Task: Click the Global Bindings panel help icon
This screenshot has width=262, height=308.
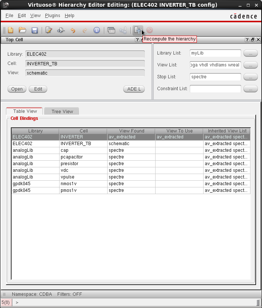Action: [x=247, y=40]
